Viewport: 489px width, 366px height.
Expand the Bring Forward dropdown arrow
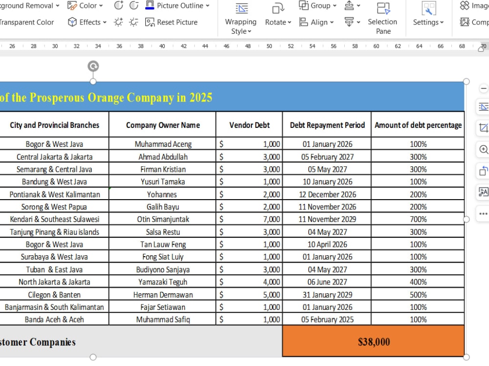tap(358, 5)
